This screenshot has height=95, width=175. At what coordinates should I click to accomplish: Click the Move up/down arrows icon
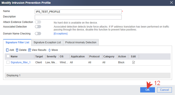point(49,50)
